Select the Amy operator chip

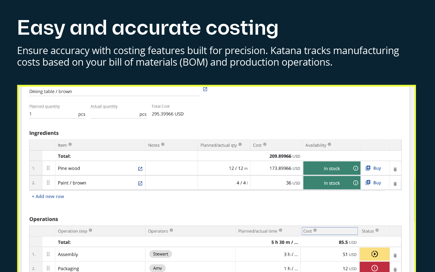tap(157, 268)
